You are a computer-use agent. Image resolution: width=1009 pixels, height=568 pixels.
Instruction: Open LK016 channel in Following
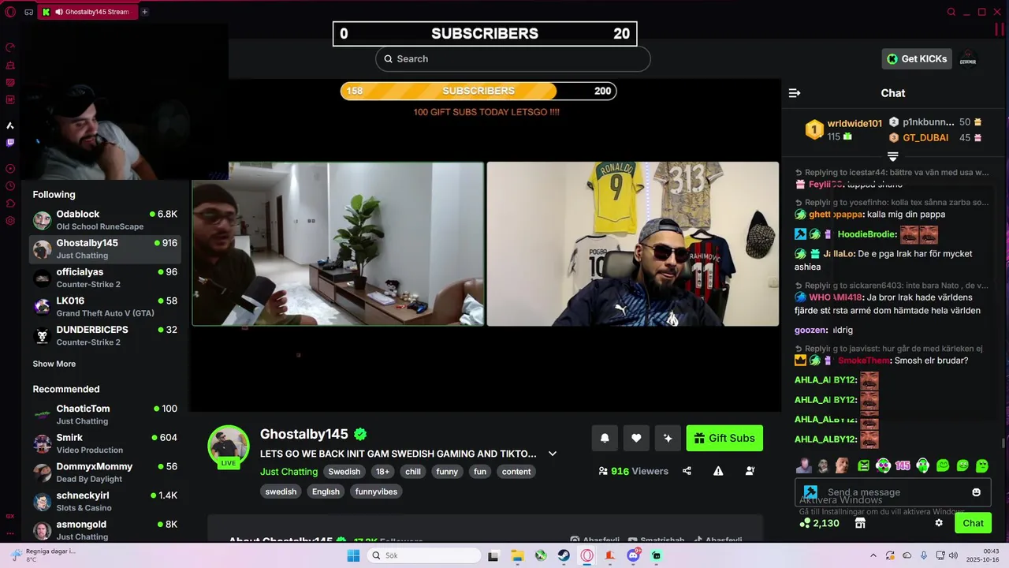pyautogui.click(x=106, y=307)
